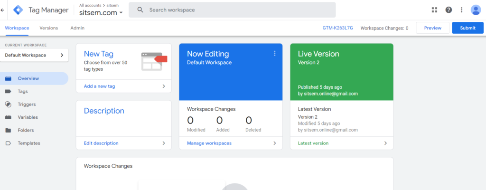Click the back arrow beside Tag Manager logo

click(x=2, y=10)
